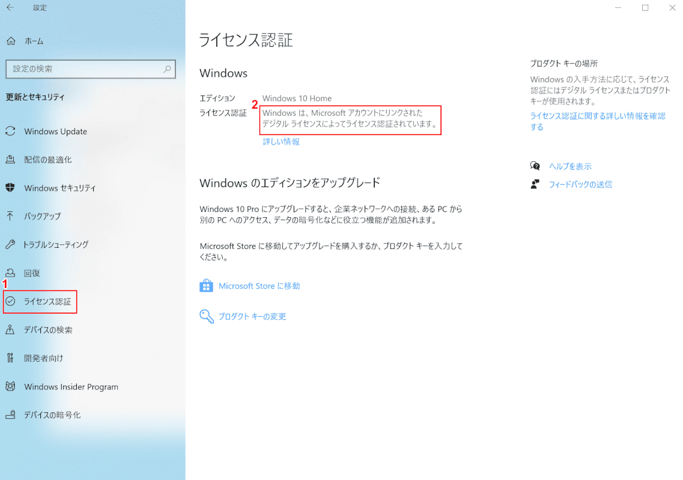Open ライセンス認証に関する詳しい情報を確認する link
The image size is (683, 480).
[x=598, y=121]
